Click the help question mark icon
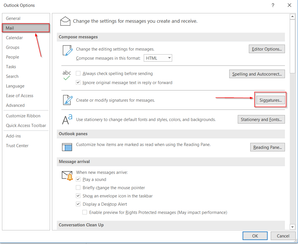 [x=273, y=5]
